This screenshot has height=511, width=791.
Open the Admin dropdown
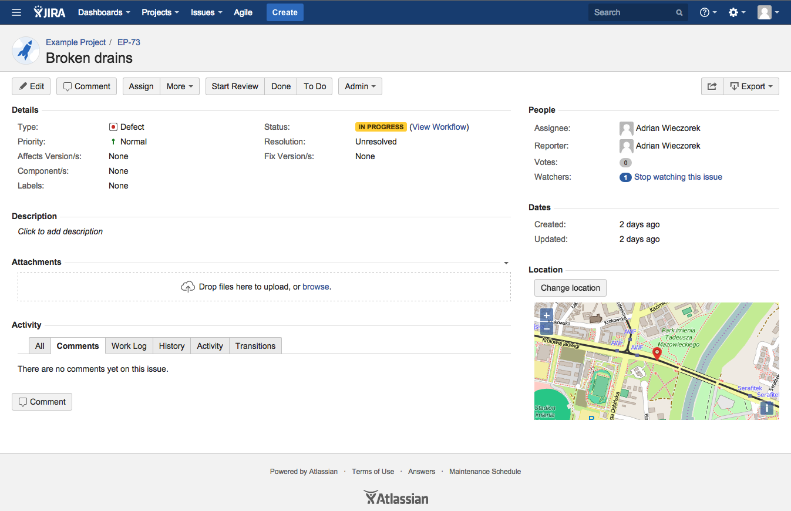point(360,86)
